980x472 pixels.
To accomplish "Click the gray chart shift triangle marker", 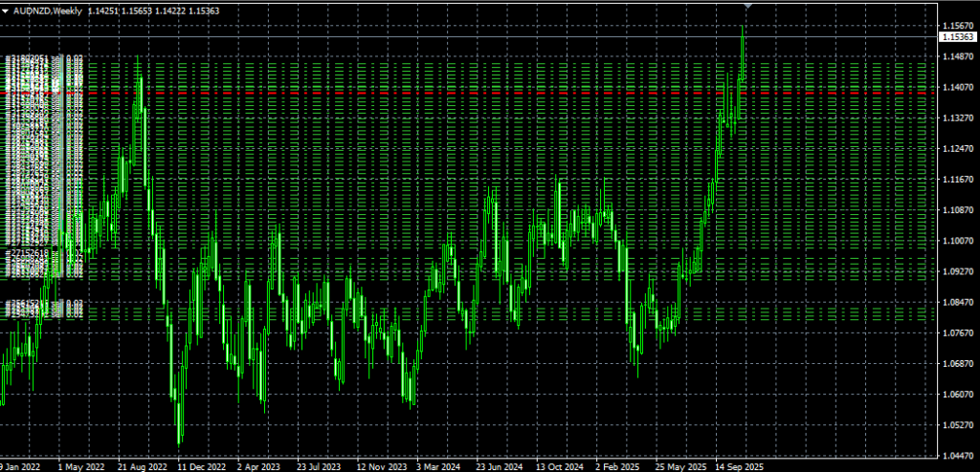I will [x=747, y=7].
